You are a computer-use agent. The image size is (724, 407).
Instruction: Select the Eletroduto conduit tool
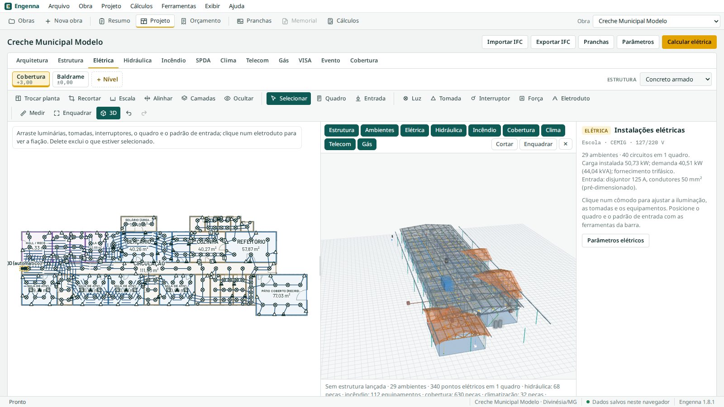tap(571, 99)
